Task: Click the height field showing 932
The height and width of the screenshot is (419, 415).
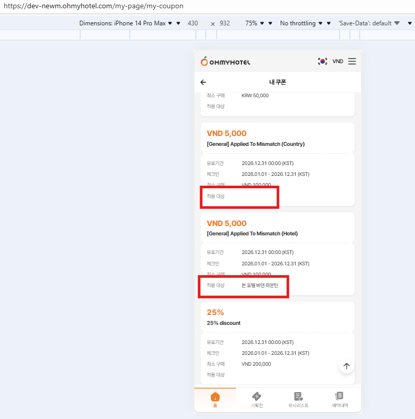Action: [x=225, y=23]
